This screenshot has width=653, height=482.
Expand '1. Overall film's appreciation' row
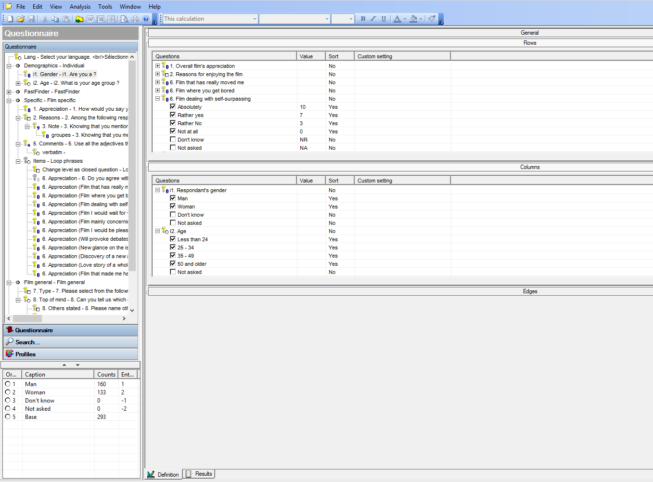coord(157,66)
